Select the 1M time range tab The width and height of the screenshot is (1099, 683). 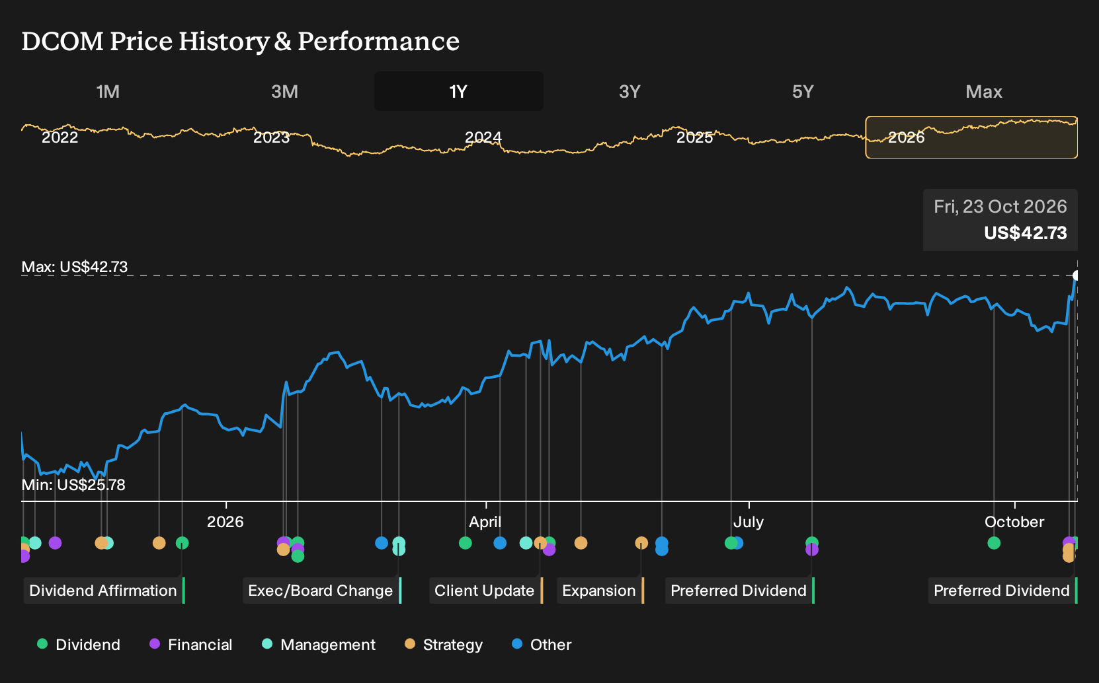point(108,91)
